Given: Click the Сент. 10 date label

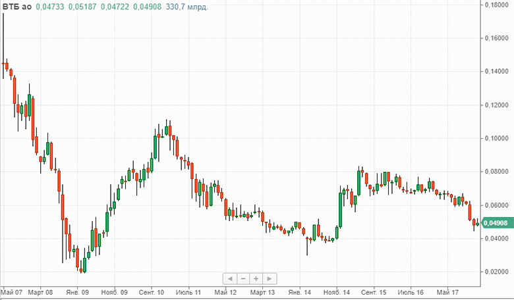Looking at the screenshot, I should (x=152, y=292).
